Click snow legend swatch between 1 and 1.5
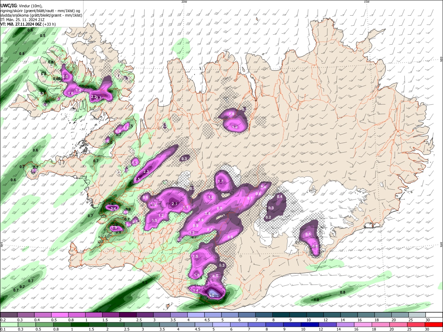Image resolution: width=443 pixels, height=332 pixels. point(93,315)
